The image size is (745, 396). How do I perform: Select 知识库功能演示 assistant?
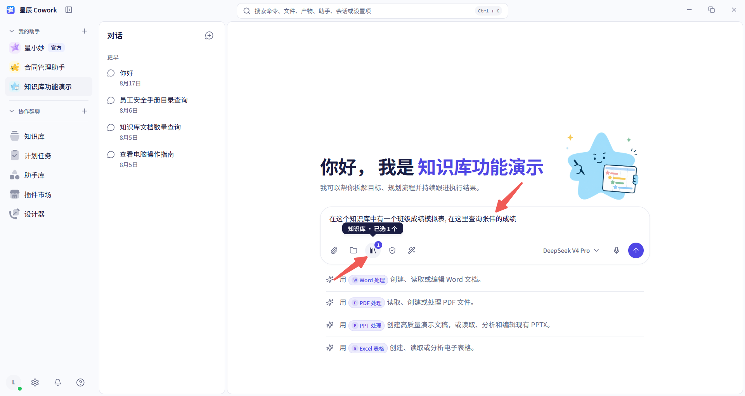tap(49, 87)
